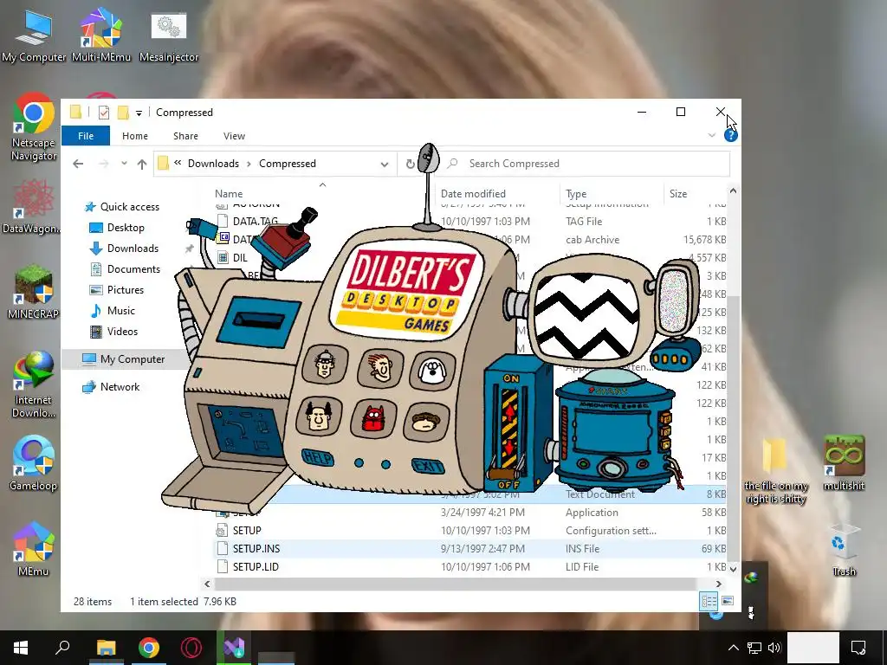Click the Name column sort arrow
This screenshot has width=887, height=665.
tap(322, 185)
